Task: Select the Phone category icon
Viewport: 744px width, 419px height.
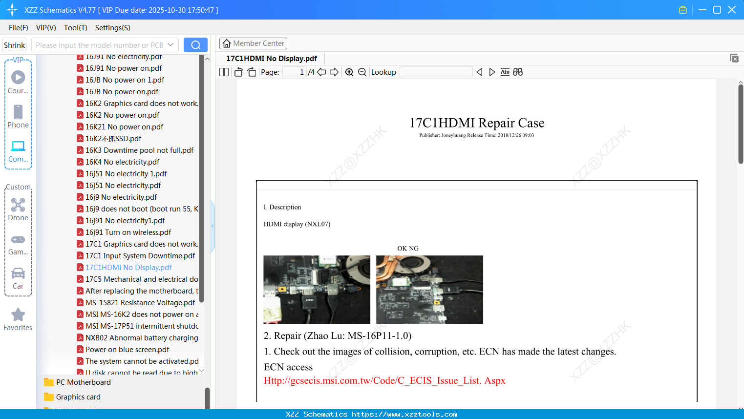Action: pyautogui.click(x=18, y=116)
